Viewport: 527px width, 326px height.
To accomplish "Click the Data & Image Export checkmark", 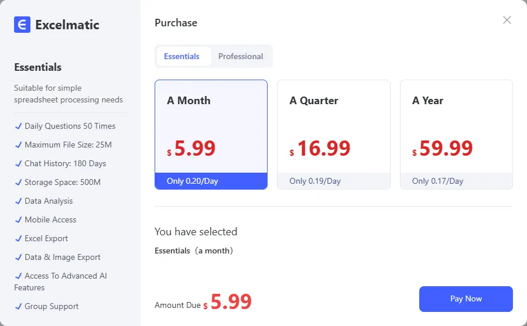I will pyautogui.click(x=18, y=257).
